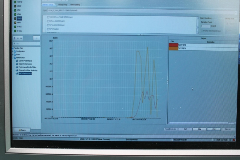The image size is (240, 160).
Task: Select the 1-CSHD board icon
Action: (x=15, y=2)
